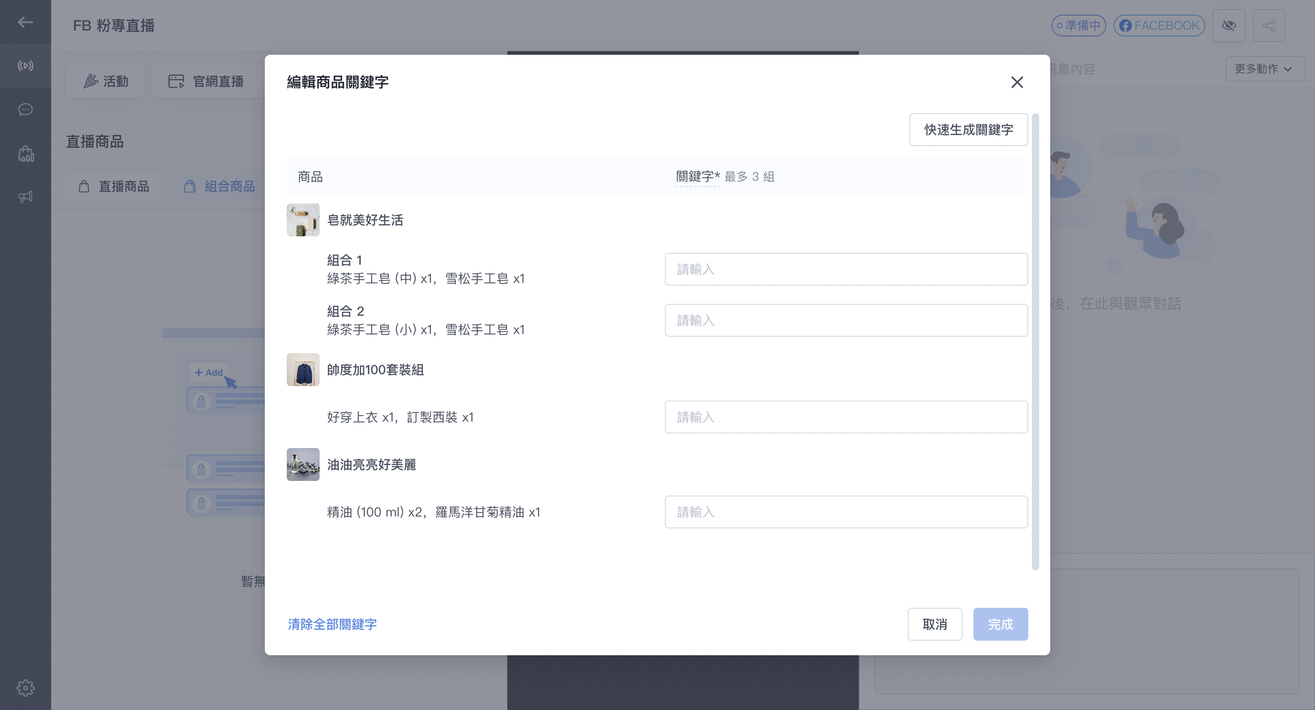Click the 準備中 status badge
1315x710 pixels.
point(1078,26)
